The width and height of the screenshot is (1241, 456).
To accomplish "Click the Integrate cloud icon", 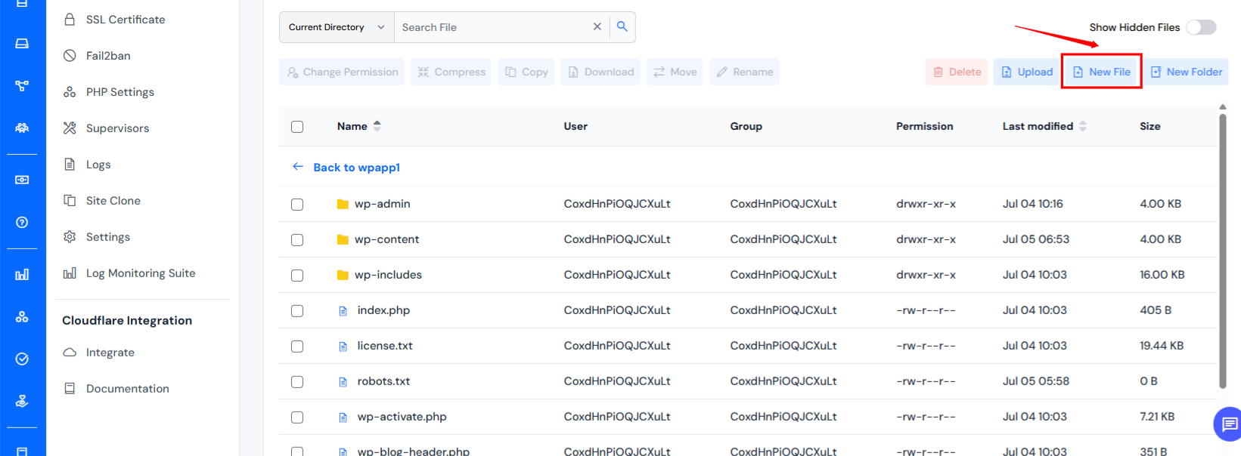I will tap(70, 353).
